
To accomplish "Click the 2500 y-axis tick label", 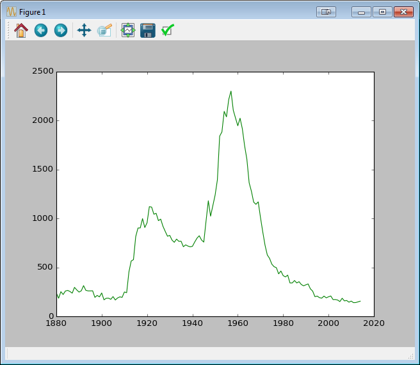I will (x=43, y=72).
